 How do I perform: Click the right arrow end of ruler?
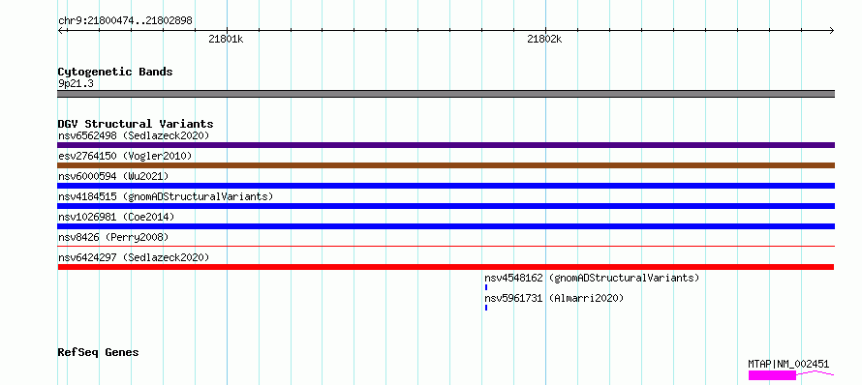click(832, 31)
